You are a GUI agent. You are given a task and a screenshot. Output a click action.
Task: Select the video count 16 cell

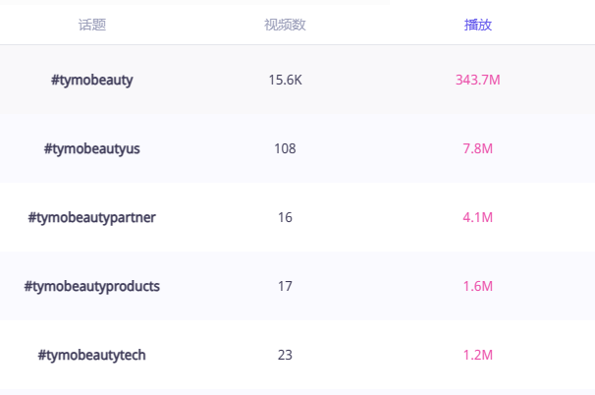pyautogui.click(x=285, y=217)
